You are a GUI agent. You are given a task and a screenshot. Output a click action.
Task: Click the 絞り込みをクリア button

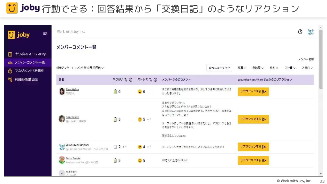point(219,68)
